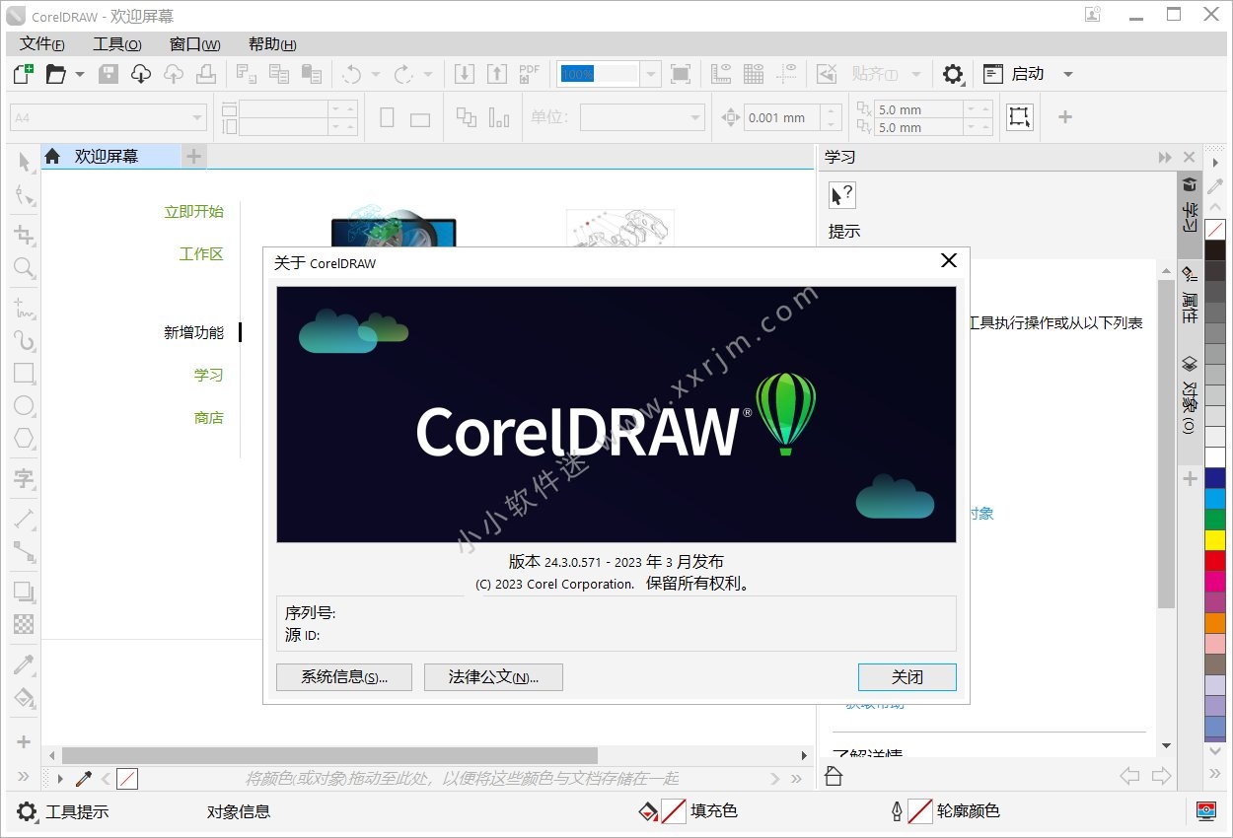Image resolution: width=1233 pixels, height=838 pixels.
Task: Click the outline pen icon beside 轮廓颜色
Action: coord(897,811)
